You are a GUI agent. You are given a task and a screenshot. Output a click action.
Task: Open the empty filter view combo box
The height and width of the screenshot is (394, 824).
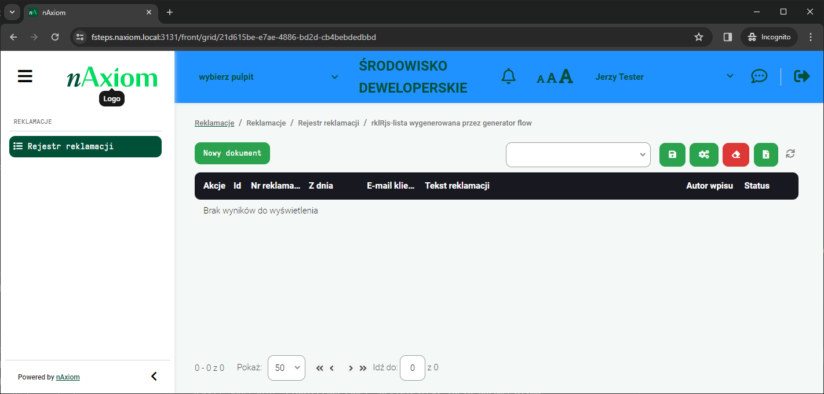(578, 154)
